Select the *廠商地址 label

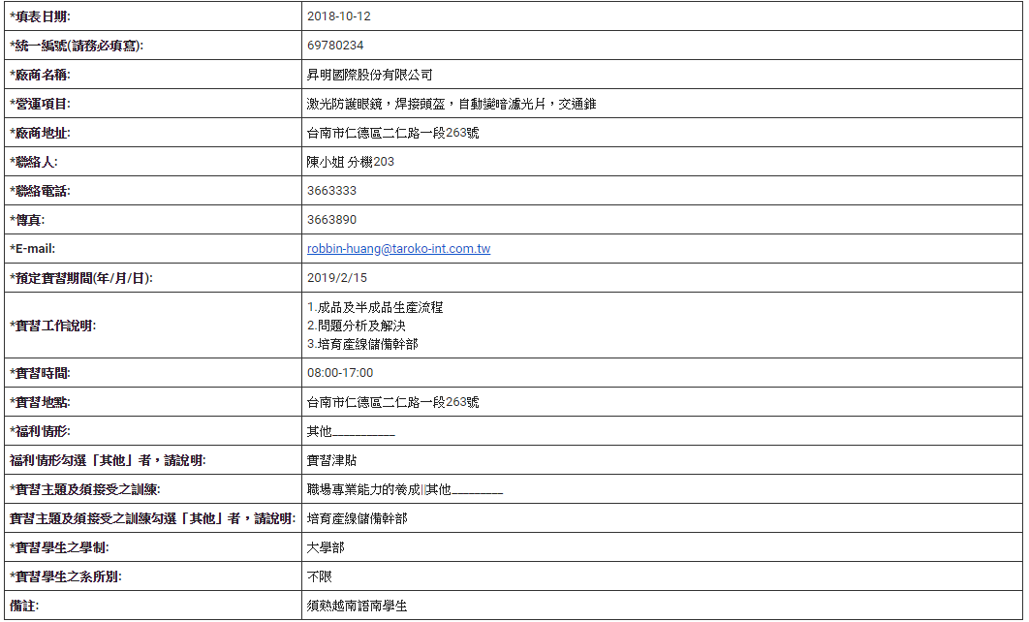pos(40,133)
